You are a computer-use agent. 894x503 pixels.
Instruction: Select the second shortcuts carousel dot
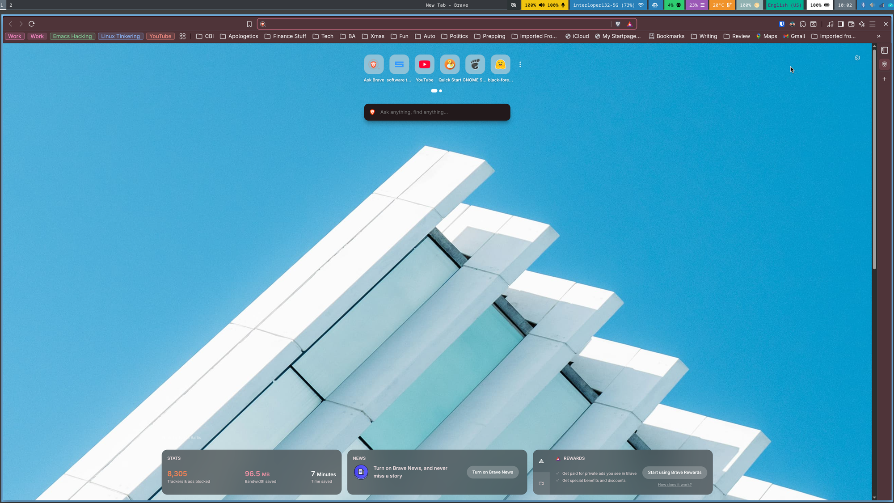pos(440,91)
